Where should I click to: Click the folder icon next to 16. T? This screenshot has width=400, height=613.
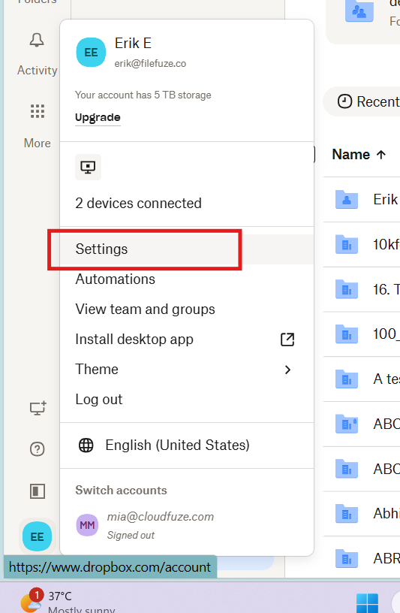347,289
